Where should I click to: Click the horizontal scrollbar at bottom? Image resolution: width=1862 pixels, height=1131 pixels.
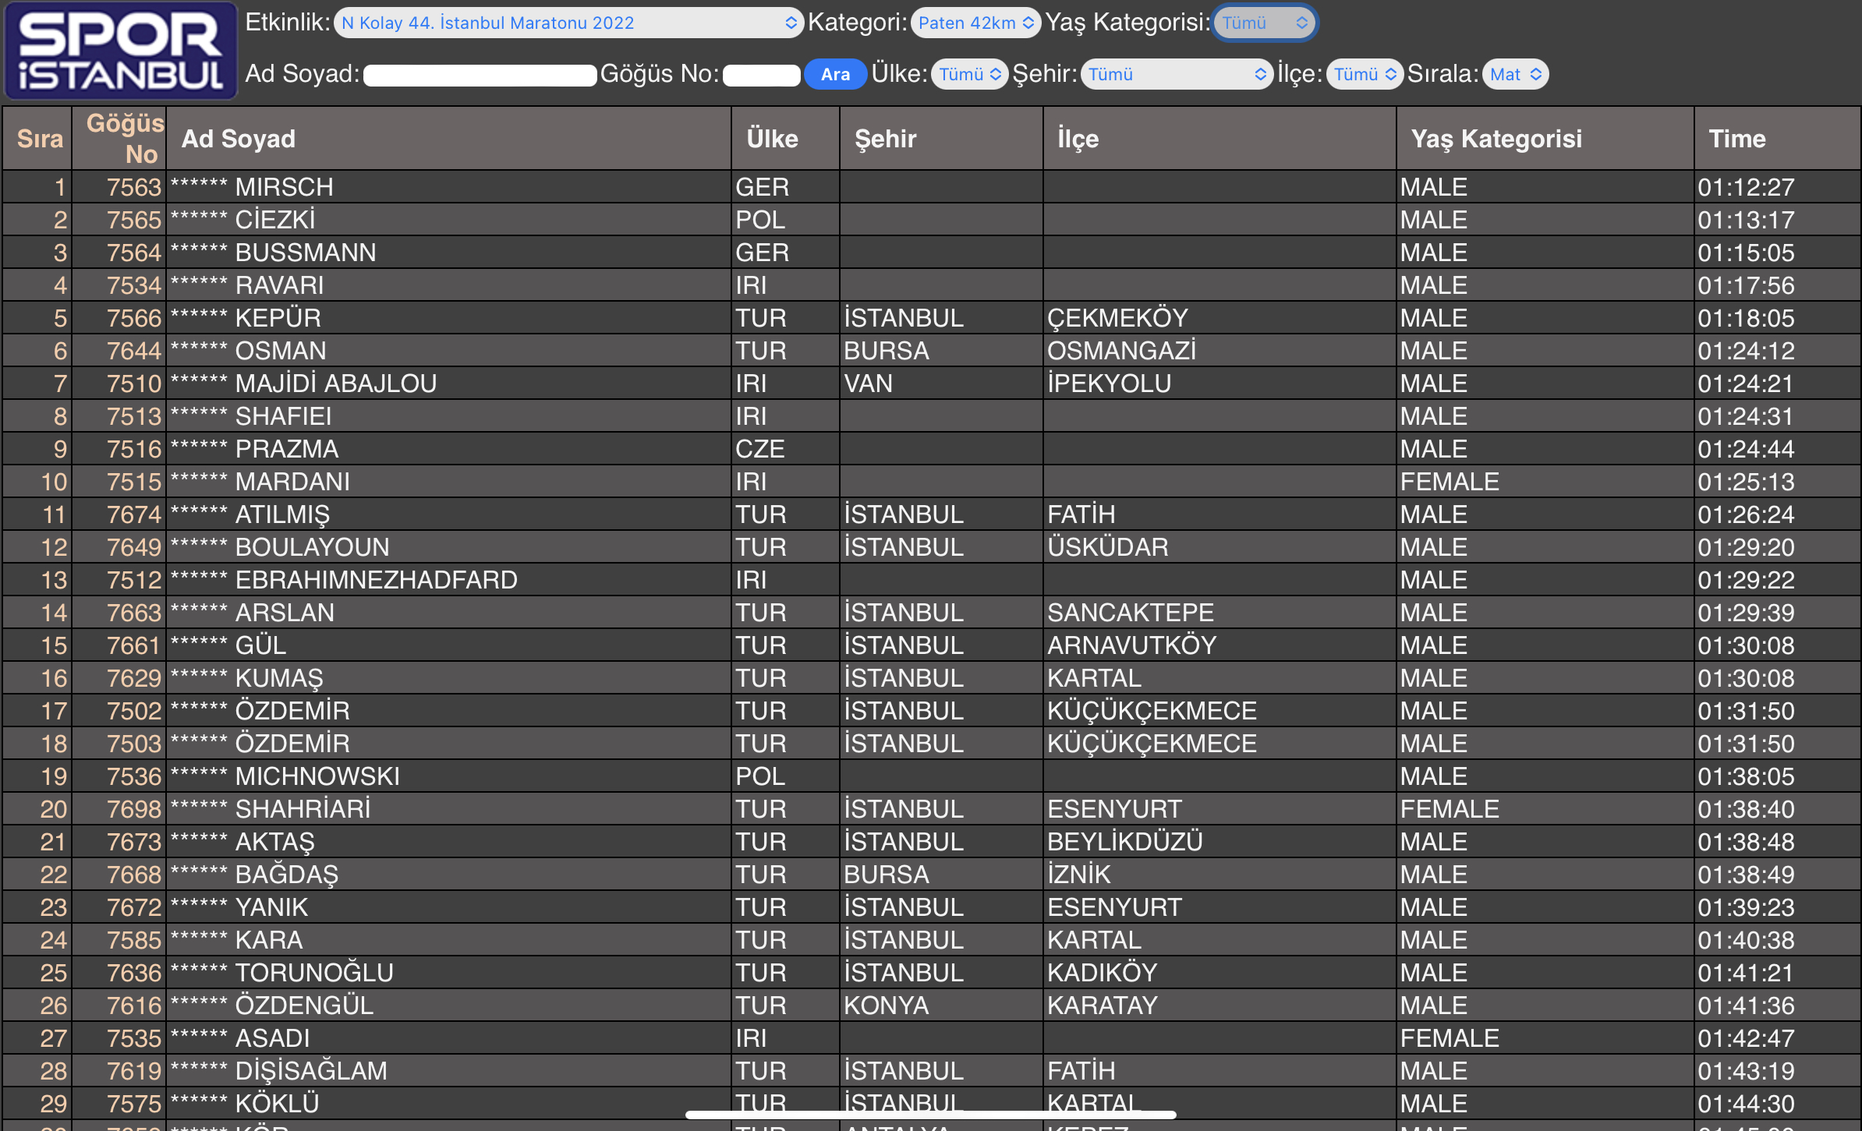coord(930,1115)
